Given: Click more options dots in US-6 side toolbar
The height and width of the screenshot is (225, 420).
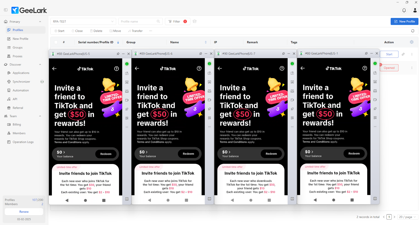Looking at the screenshot, I should pyautogui.click(x=209, y=127).
